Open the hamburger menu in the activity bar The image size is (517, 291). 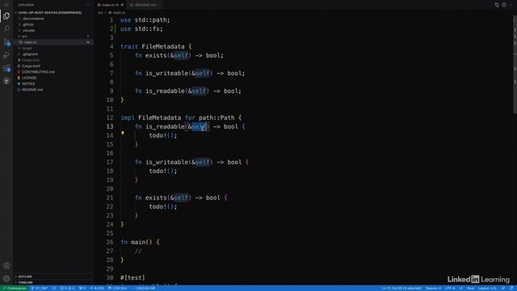pos(6,5)
